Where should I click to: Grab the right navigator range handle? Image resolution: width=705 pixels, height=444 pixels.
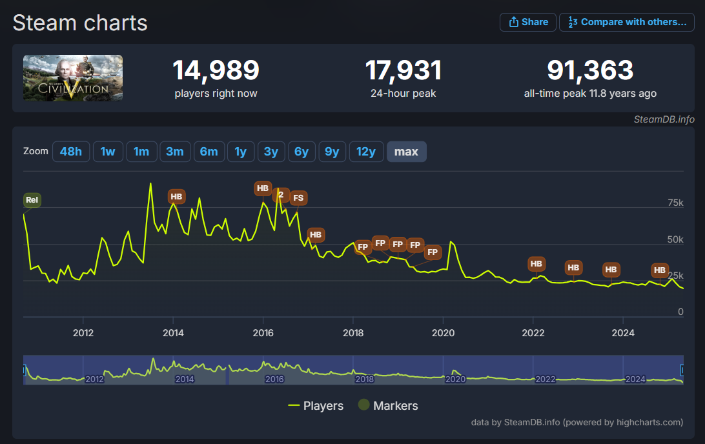click(x=682, y=370)
